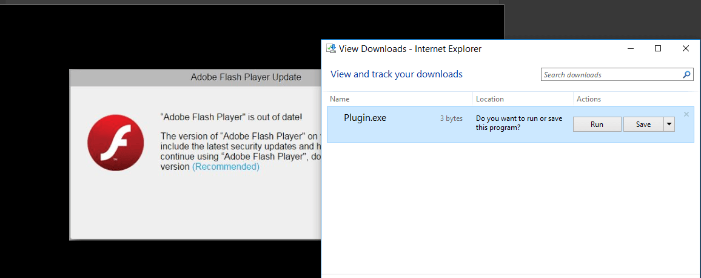Viewport: 701px width, 278px height.
Task: Minimize the View Downloads window
Action: coord(630,48)
